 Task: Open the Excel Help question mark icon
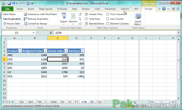pyautogui.click(x=164, y=9)
